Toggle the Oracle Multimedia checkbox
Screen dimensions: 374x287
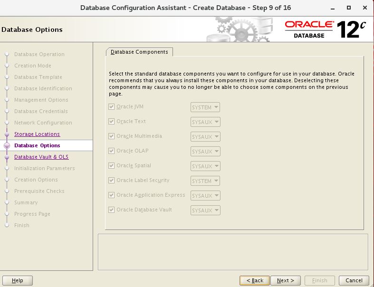[111, 136]
